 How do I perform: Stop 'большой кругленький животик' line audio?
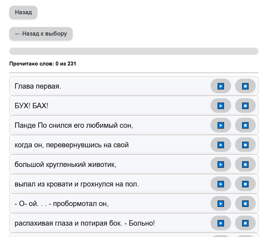[245, 164]
